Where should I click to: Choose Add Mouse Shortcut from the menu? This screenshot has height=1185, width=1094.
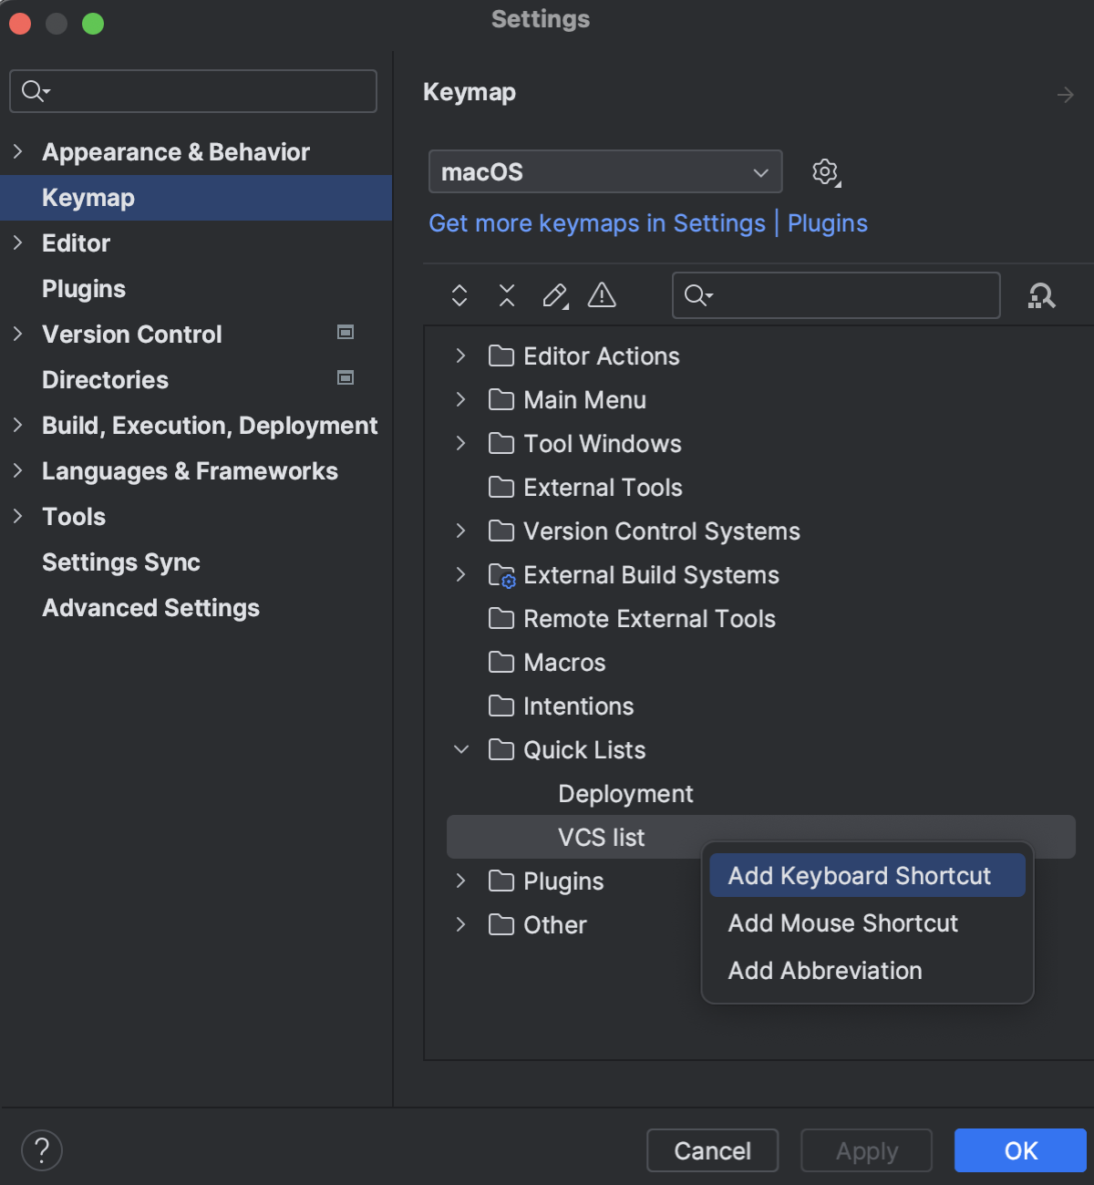[x=842, y=923]
